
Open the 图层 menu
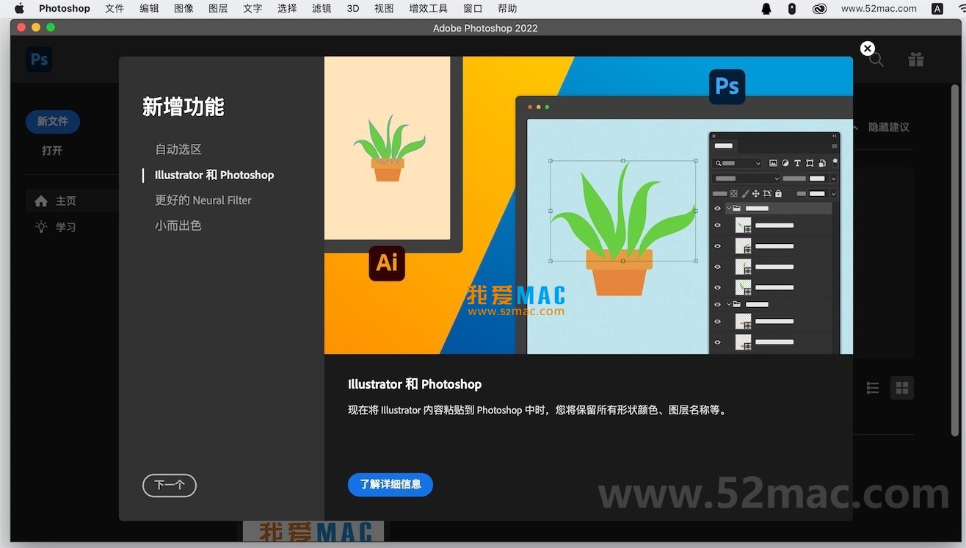click(x=218, y=9)
